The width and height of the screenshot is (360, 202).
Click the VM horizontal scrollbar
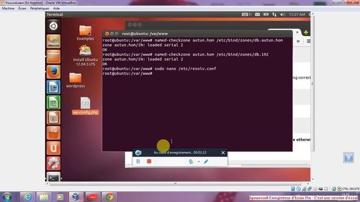[x=175, y=183]
